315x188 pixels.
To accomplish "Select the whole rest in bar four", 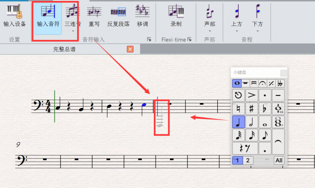I will 202,104.
